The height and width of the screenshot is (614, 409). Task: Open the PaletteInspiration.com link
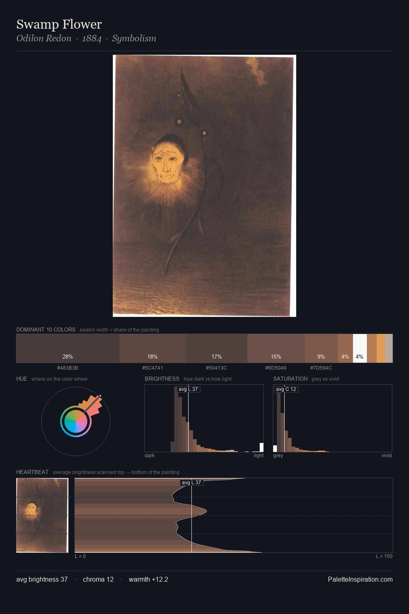360,579
